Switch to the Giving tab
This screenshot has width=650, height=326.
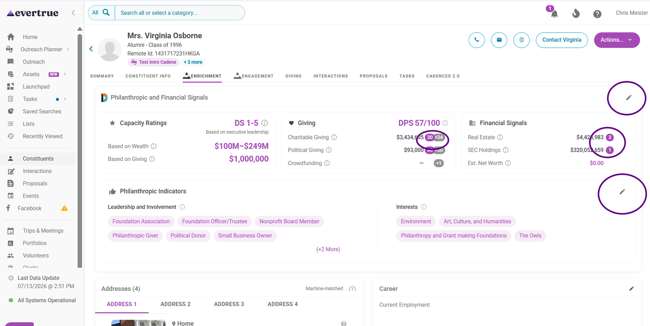click(294, 76)
